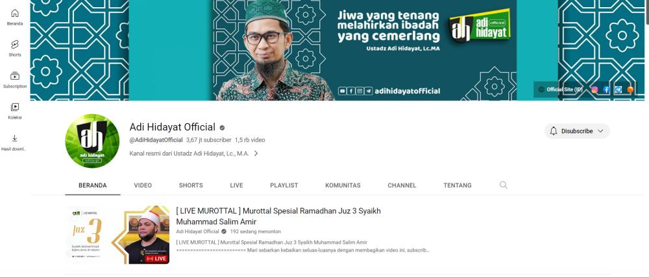The height and width of the screenshot is (278, 649).
Task: Open the Shorts sidebar icon
Action: tap(15, 49)
